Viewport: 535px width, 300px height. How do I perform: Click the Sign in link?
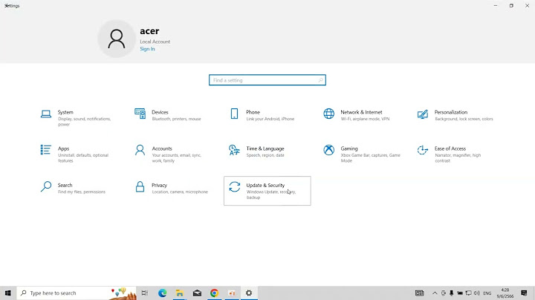[x=147, y=49]
